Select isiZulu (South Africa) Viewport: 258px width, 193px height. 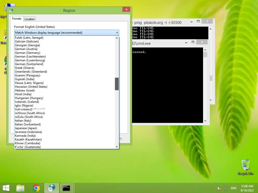click(64, 117)
